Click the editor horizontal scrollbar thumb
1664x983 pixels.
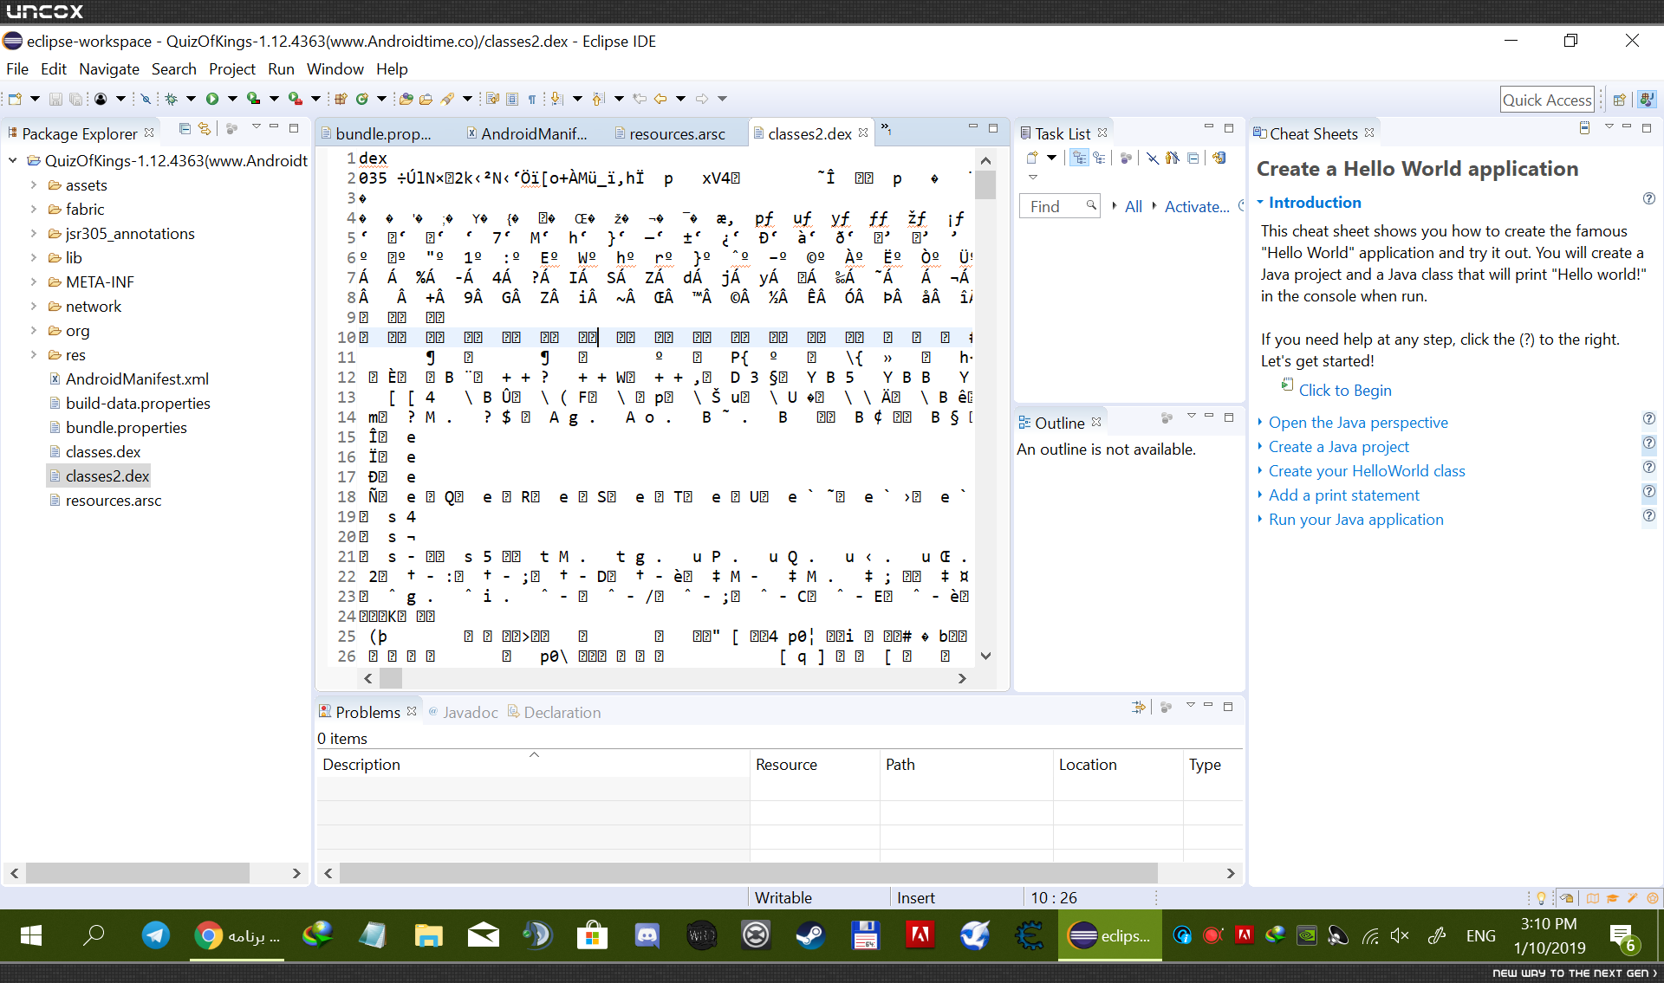(392, 679)
